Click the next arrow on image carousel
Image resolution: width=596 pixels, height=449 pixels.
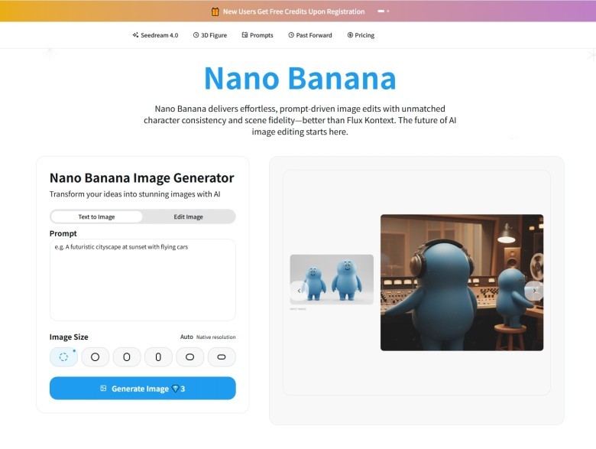(534, 291)
